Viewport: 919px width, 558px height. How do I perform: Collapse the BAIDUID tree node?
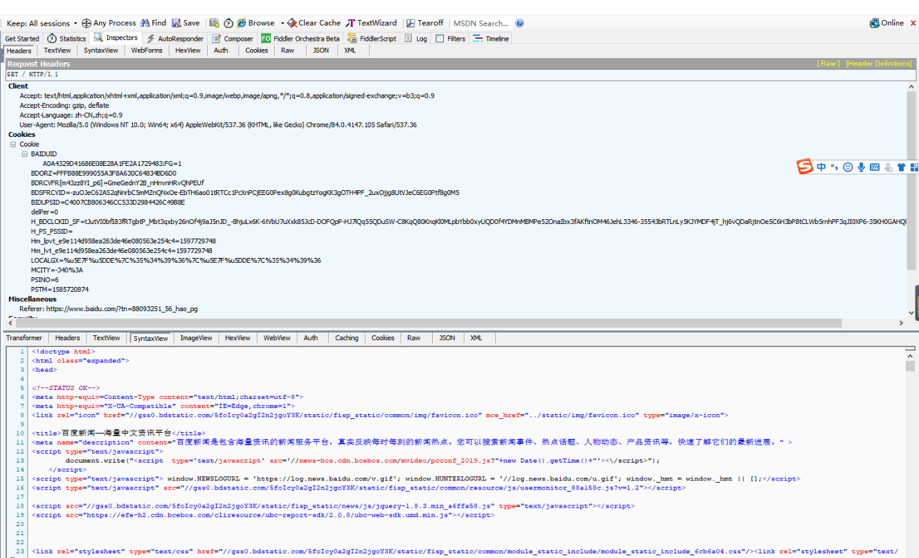(x=24, y=154)
